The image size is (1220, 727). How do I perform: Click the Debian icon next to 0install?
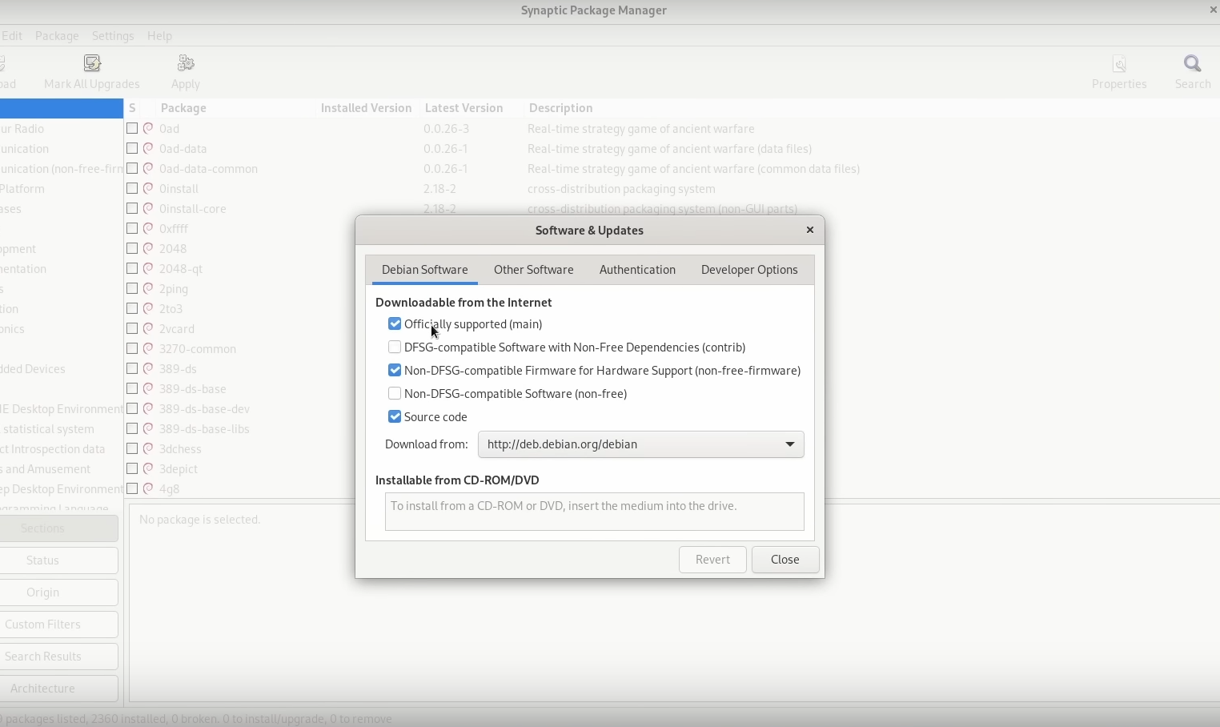148,188
